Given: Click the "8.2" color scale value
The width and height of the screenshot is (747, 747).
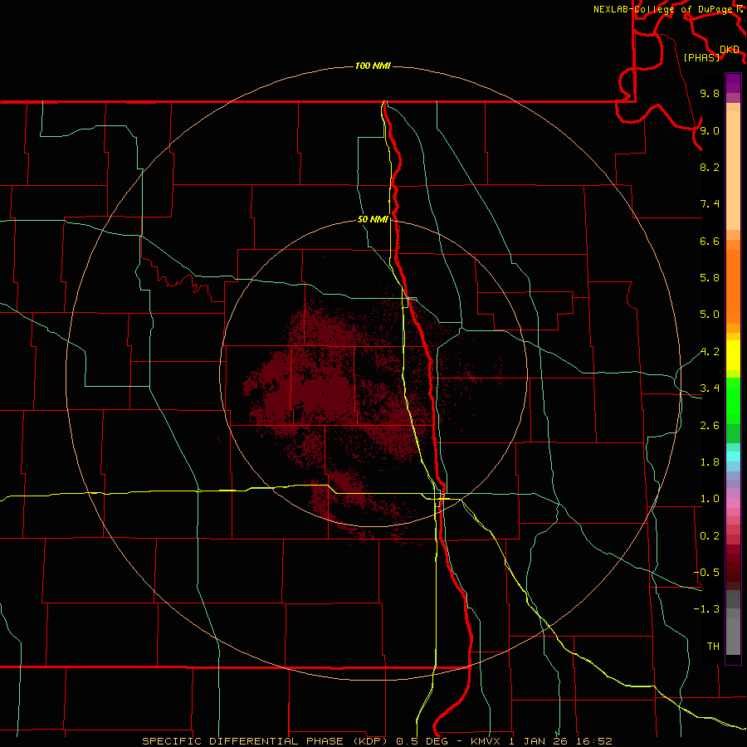Looking at the screenshot, I should (x=710, y=167).
